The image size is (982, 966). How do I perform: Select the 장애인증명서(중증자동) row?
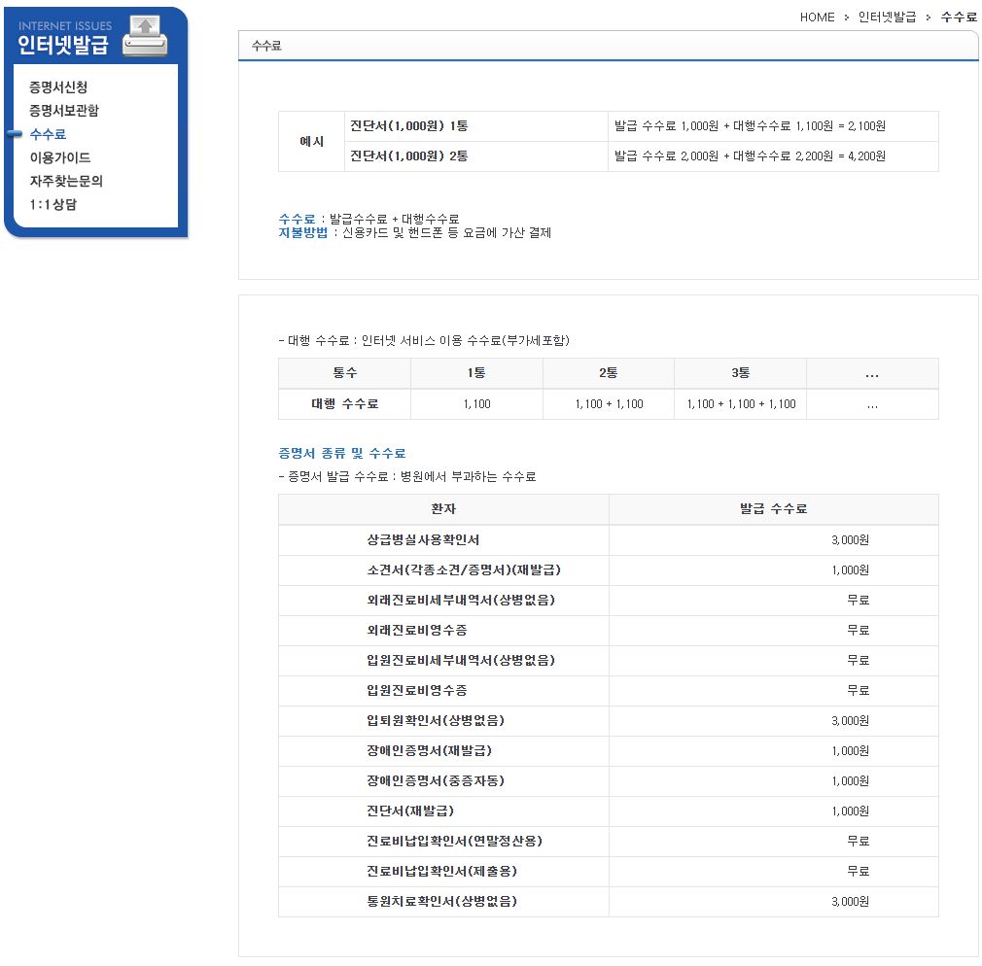pos(608,780)
